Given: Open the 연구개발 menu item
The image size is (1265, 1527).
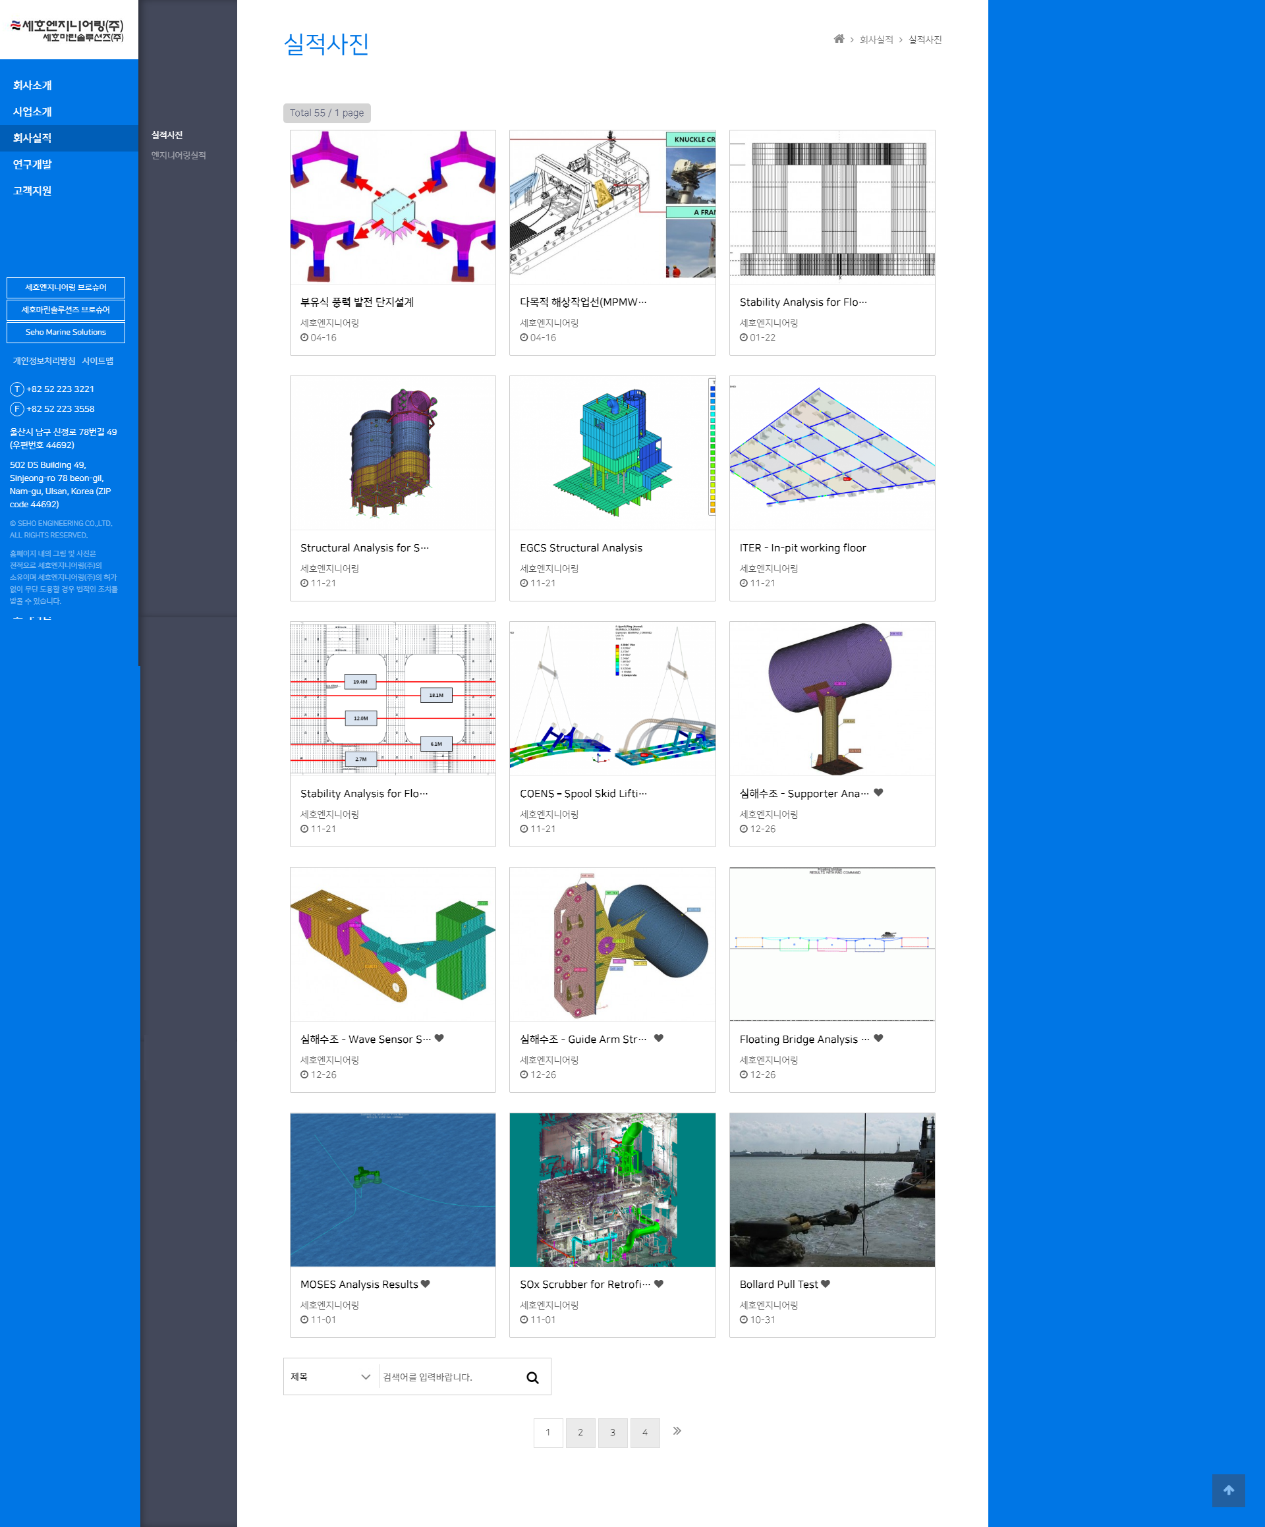Looking at the screenshot, I should 32,165.
